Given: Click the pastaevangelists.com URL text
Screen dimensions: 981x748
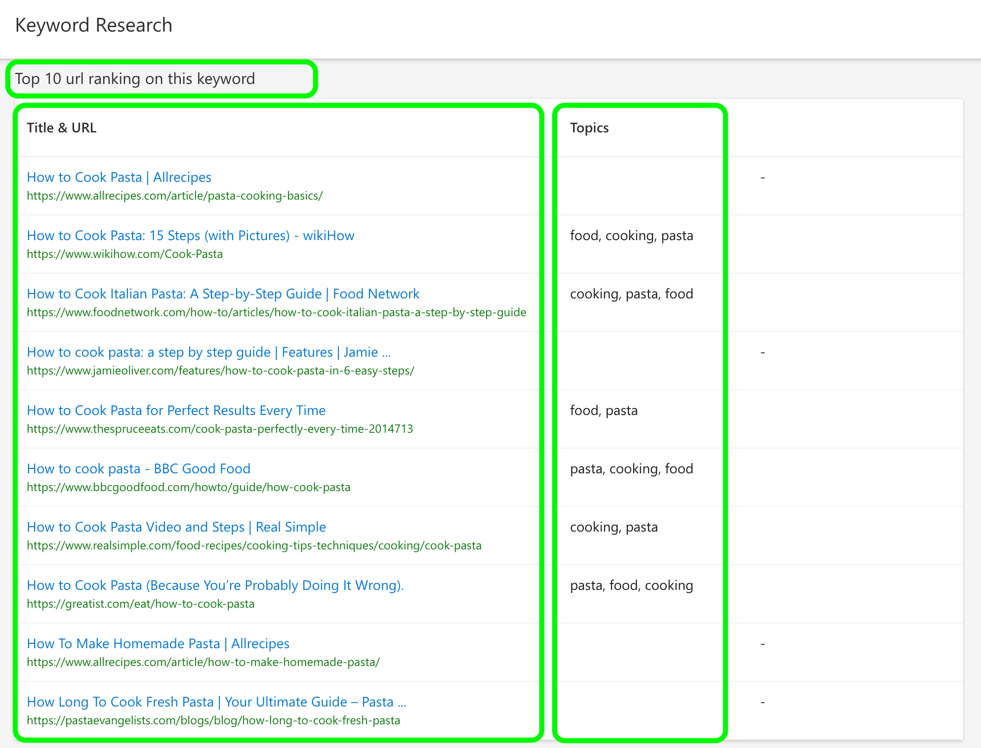Looking at the screenshot, I should pyautogui.click(x=213, y=720).
